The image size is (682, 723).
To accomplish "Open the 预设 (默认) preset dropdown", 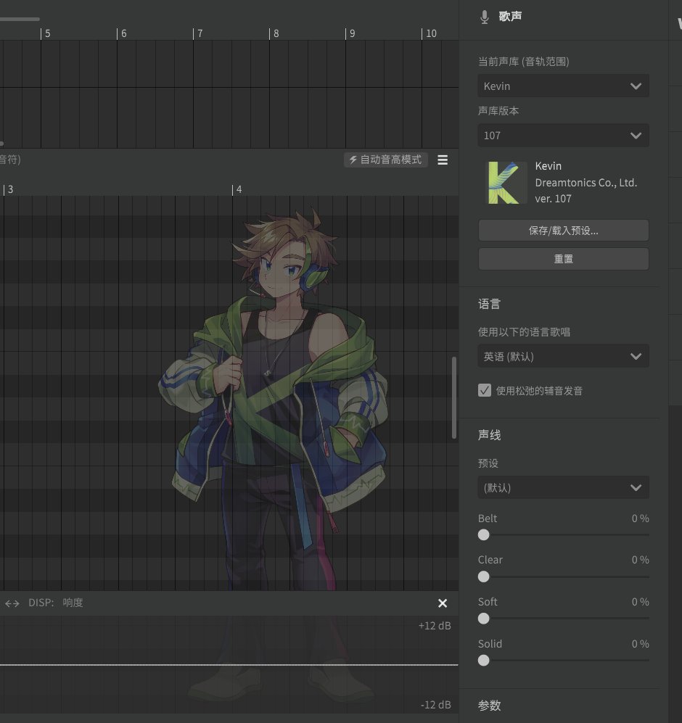I will point(564,487).
